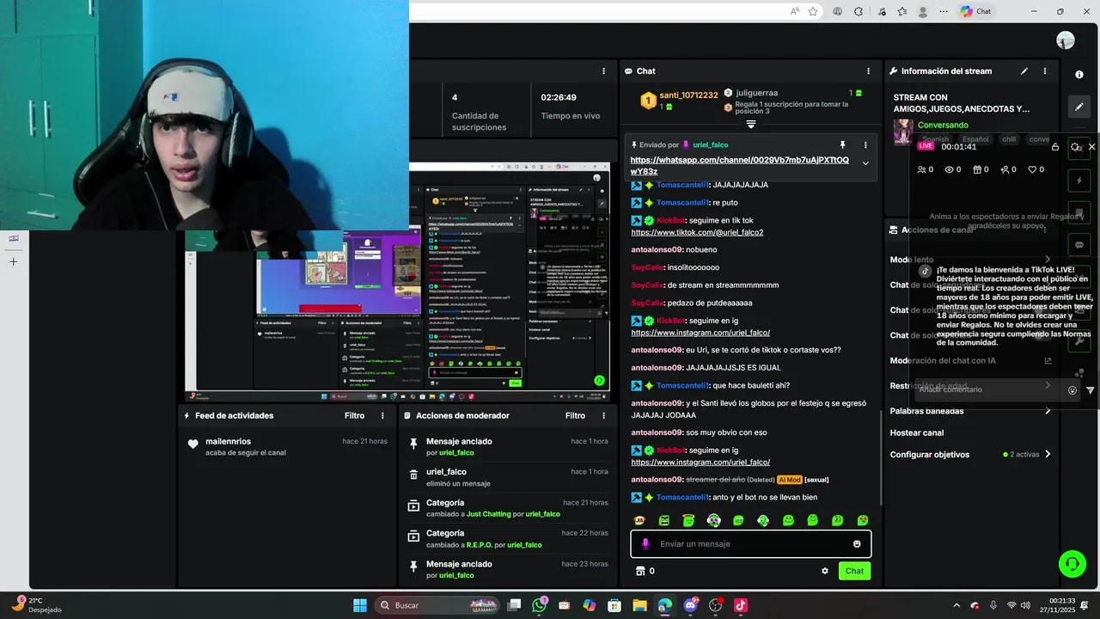The image size is (1100, 619).
Task: Click the info icon in right sidebar
Action: tap(1080, 75)
